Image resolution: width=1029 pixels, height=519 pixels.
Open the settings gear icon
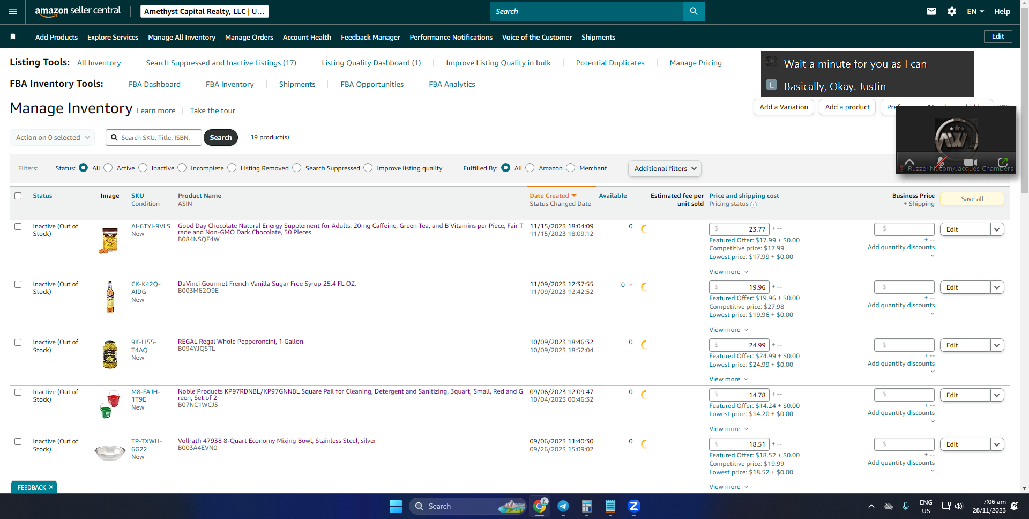[952, 11]
